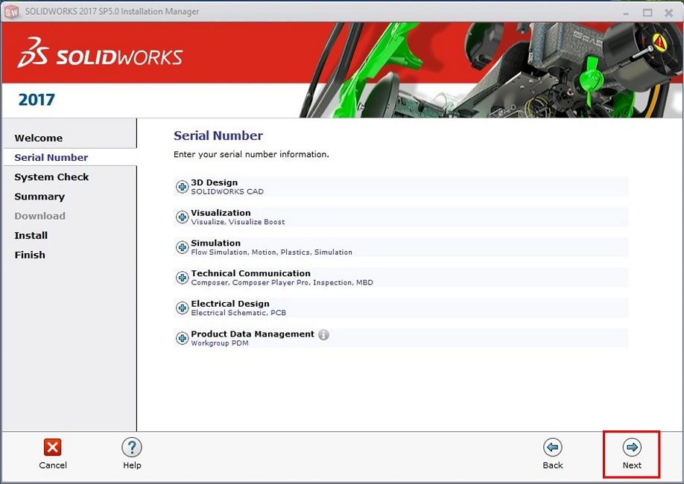
Task: Expand the Technical Communication section
Action: coord(182,278)
